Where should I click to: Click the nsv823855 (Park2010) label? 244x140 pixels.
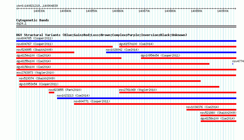(65, 90)
